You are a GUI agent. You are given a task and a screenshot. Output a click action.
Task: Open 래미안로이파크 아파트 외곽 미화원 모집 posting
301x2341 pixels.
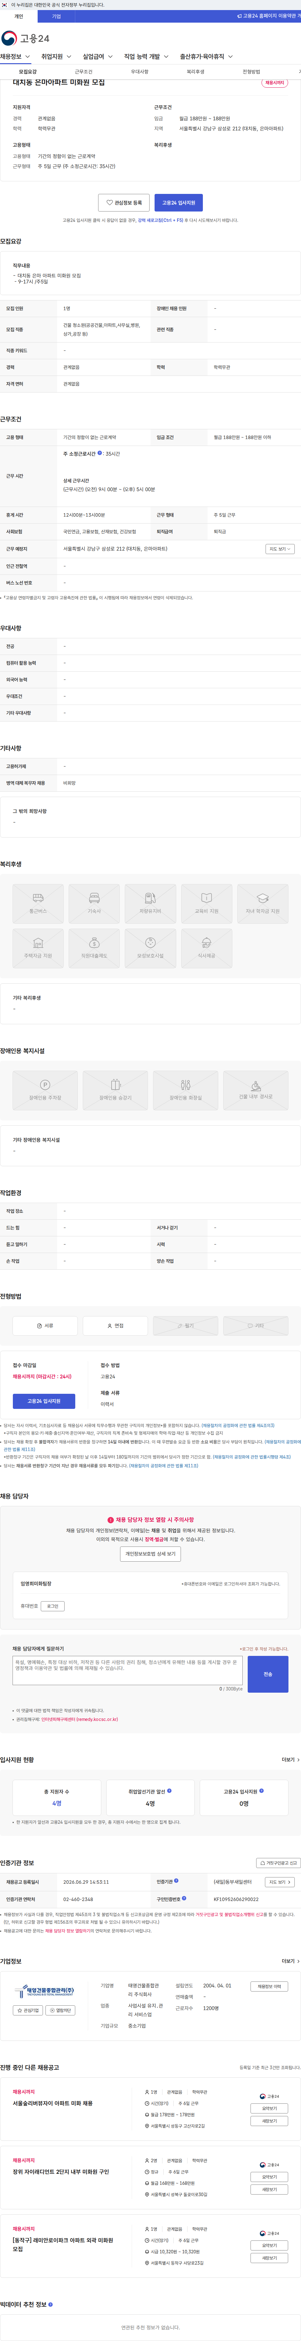[63, 2245]
